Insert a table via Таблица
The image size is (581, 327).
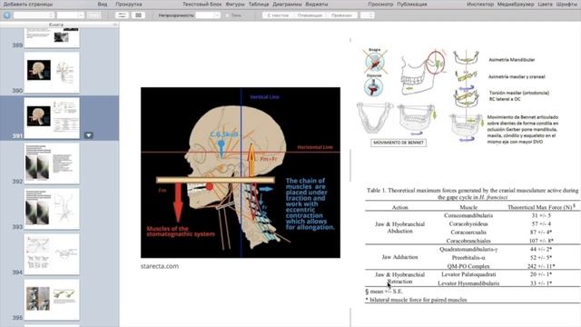coord(259,4)
